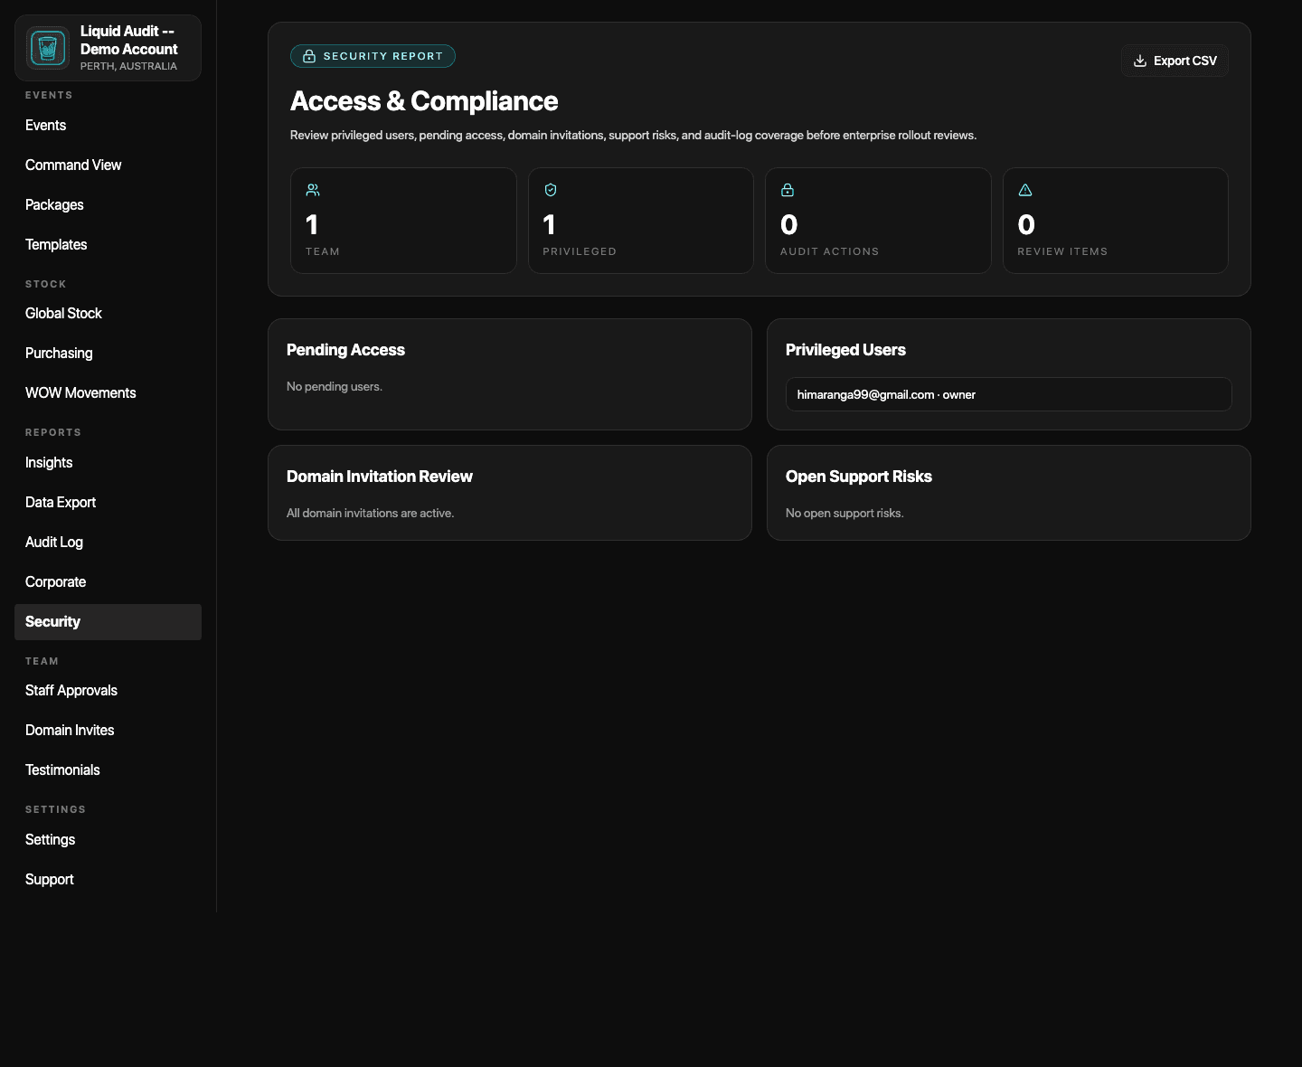Viewport: 1302px width, 1067px height.
Task: Go to Domain Invites
Action: 108,731
